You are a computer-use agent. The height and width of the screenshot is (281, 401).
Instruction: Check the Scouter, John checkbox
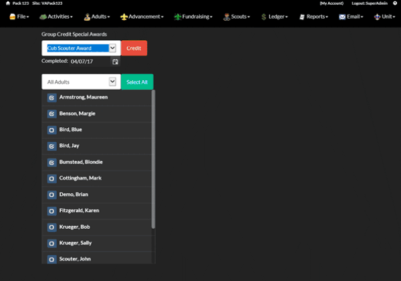click(51, 260)
